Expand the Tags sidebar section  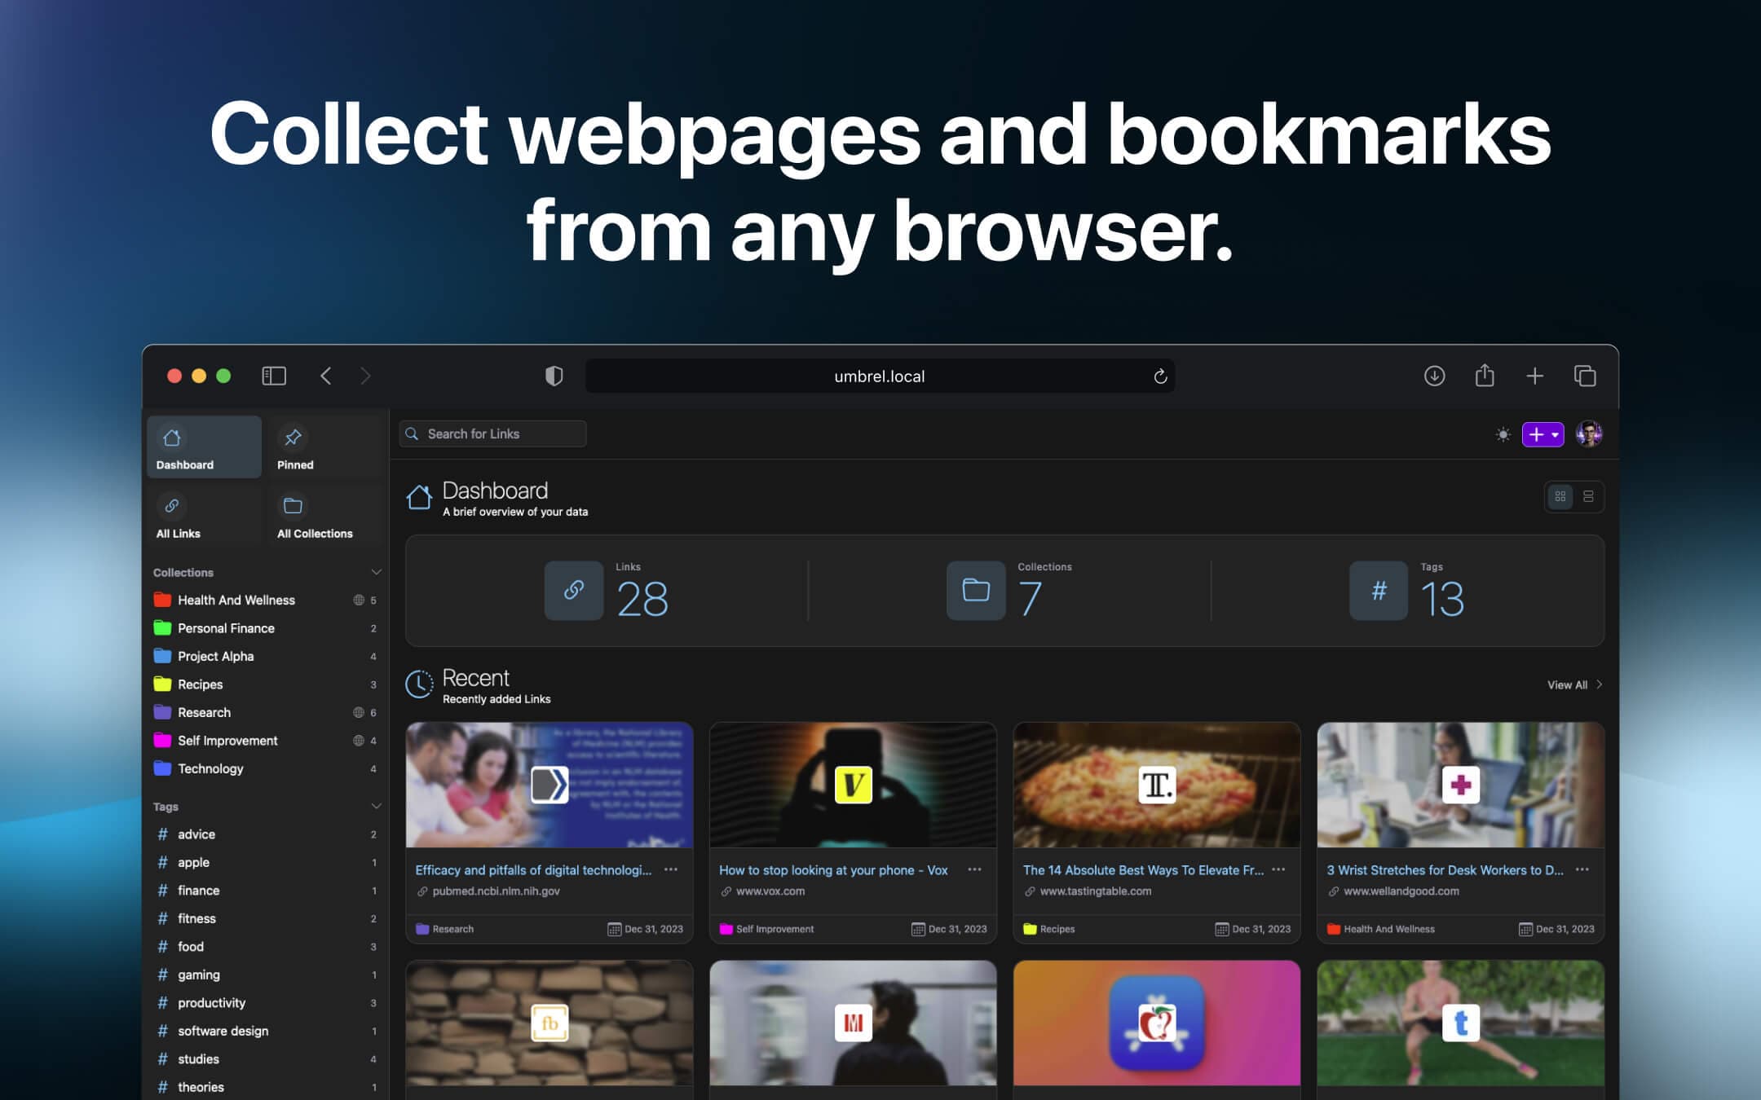pos(377,806)
